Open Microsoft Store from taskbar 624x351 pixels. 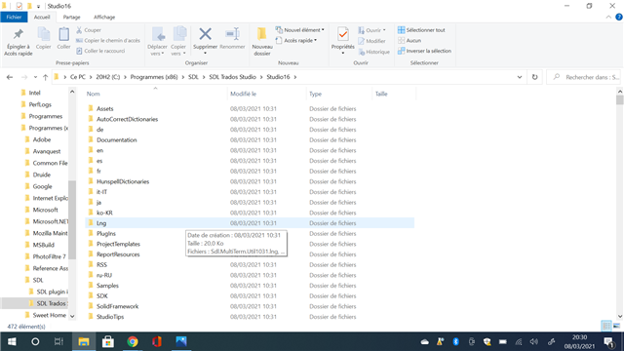pyautogui.click(x=108, y=341)
